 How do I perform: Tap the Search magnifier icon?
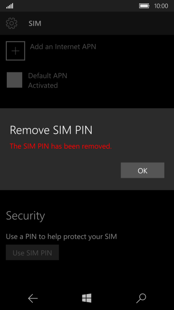click(x=141, y=298)
